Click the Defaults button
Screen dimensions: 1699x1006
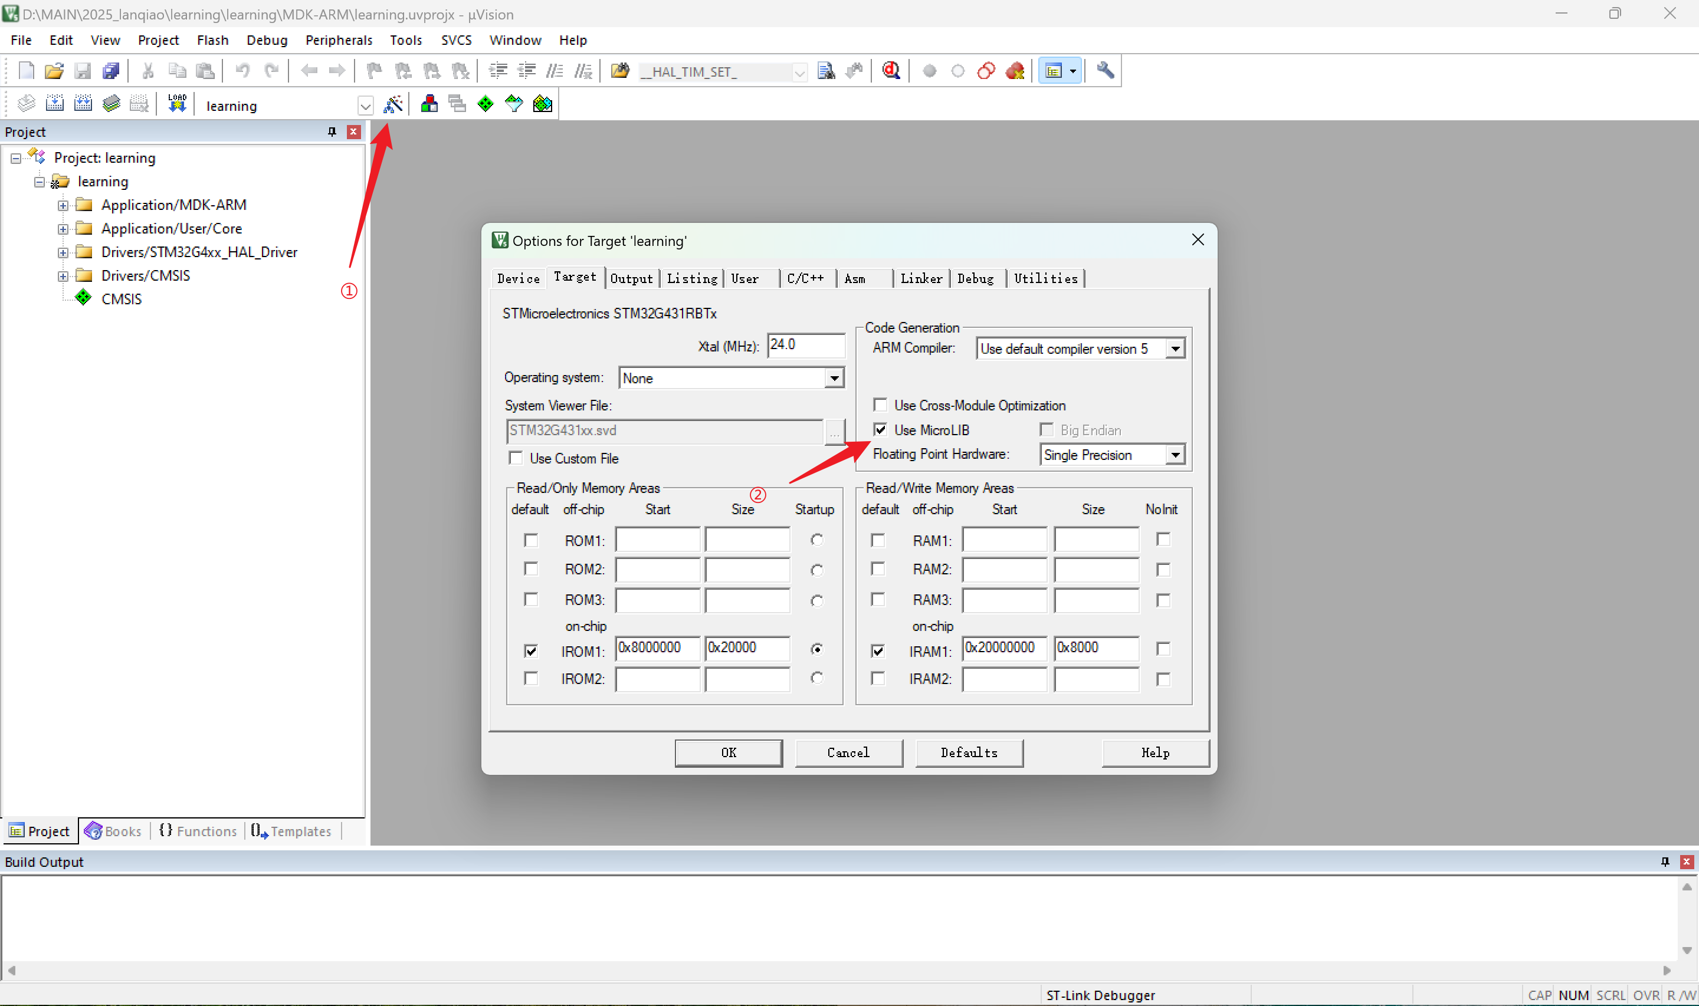click(968, 752)
